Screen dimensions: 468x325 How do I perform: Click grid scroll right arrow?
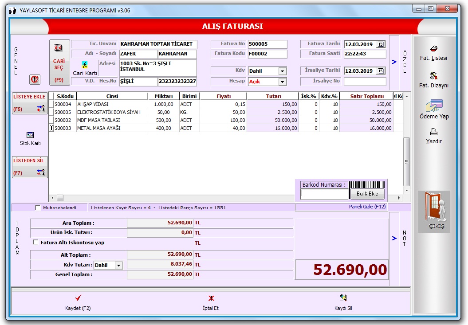pos(399,198)
